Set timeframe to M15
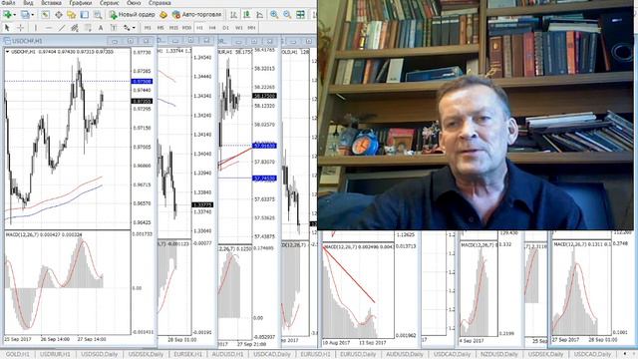 click(x=173, y=28)
